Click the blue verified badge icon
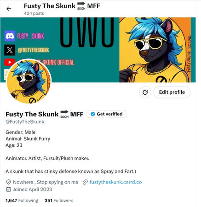 pyautogui.click(x=93, y=114)
